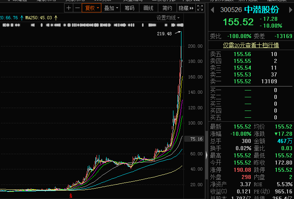Click the MA250 up-arrow indicator
This screenshot has width=294, height=199.
(56, 18)
